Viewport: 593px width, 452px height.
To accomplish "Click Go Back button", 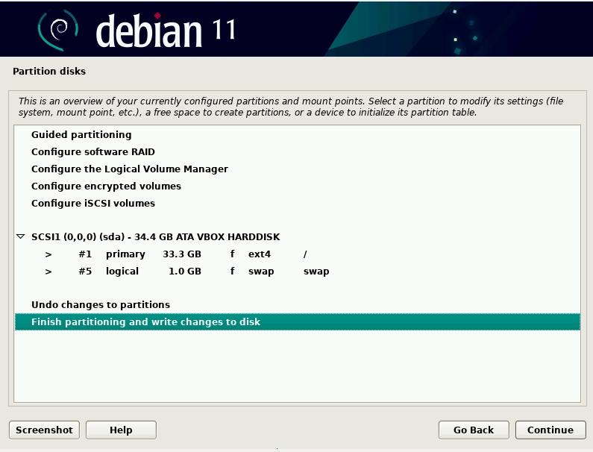I will 474,430.
